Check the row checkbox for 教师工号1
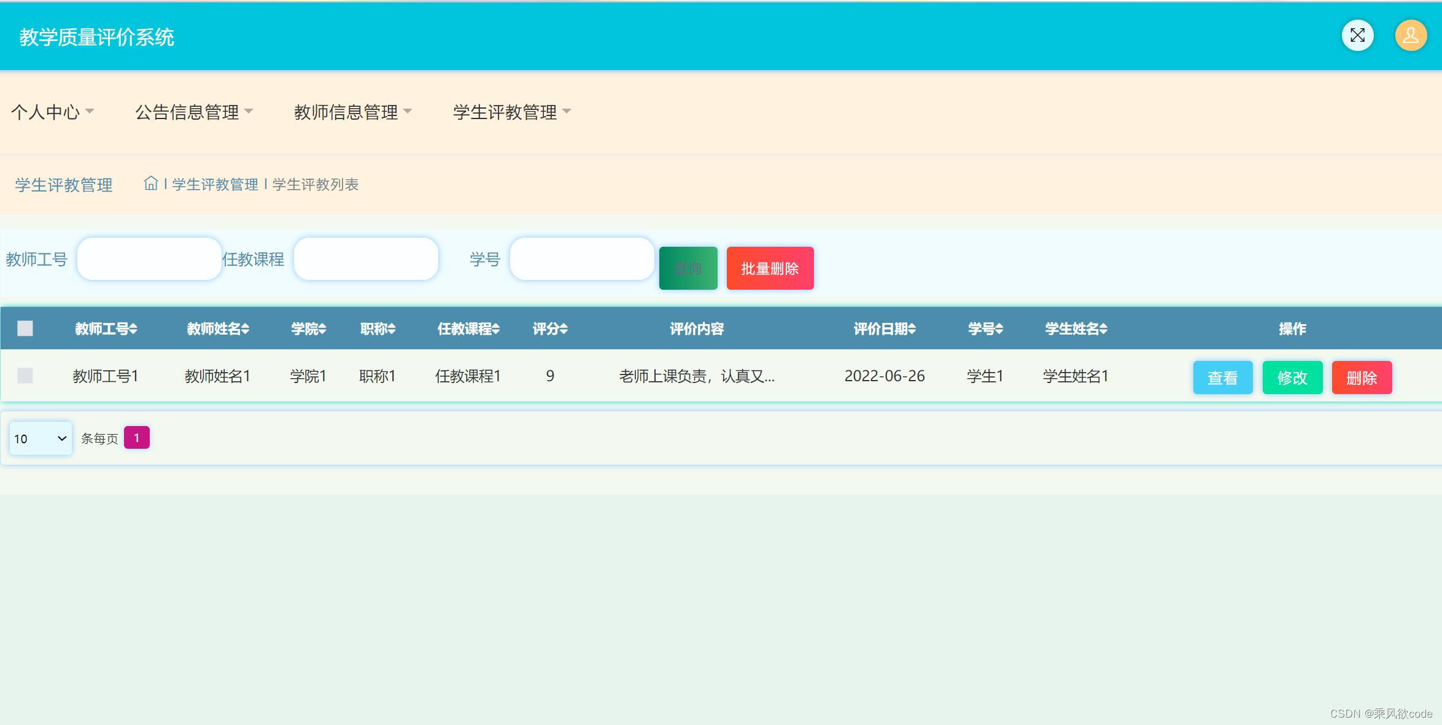 25,376
